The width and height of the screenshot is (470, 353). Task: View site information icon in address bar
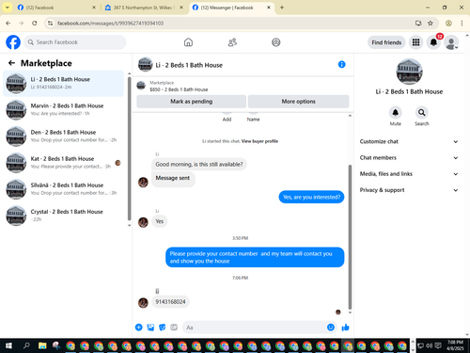(x=50, y=23)
